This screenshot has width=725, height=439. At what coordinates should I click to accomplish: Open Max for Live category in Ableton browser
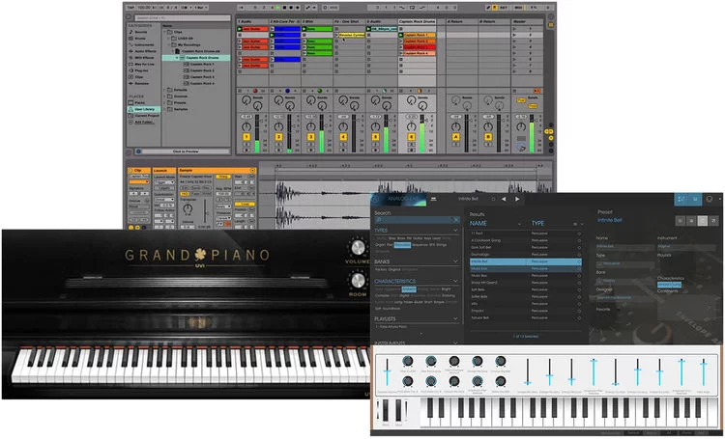pyautogui.click(x=142, y=65)
